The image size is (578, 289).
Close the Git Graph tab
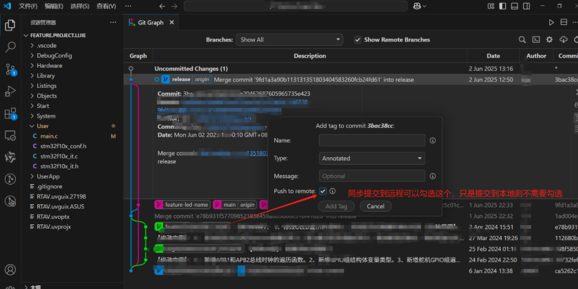coord(172,23)
